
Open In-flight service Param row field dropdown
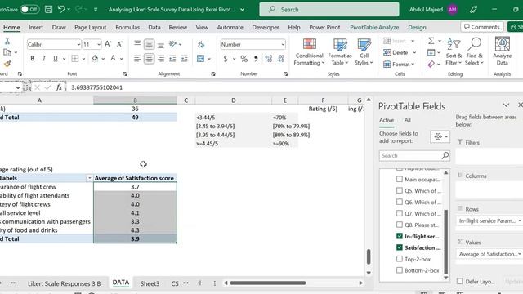(x=520, y=220)
